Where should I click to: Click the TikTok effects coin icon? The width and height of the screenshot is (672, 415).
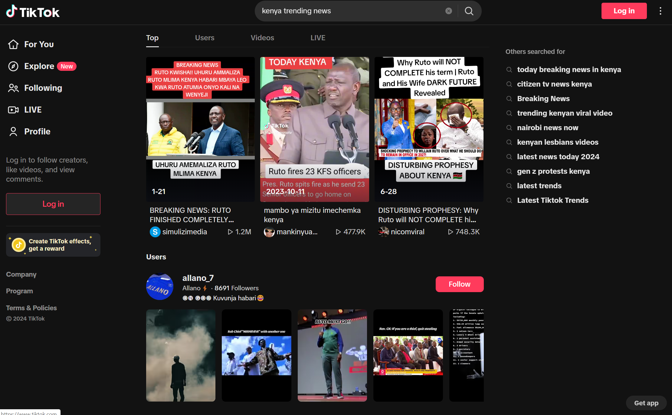(19, 245)
